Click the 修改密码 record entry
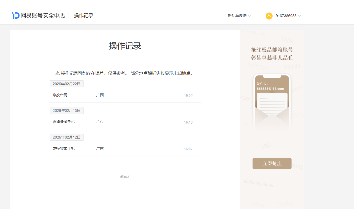This screenshot has height=209, width=354. tap(60, 95)
